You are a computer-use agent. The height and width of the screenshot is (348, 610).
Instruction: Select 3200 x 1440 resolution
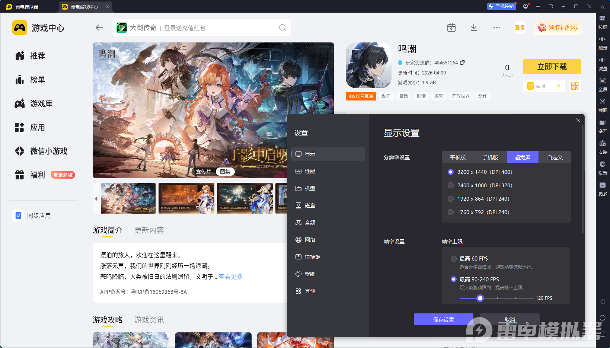pyautogui.click(x=451, y=172)
